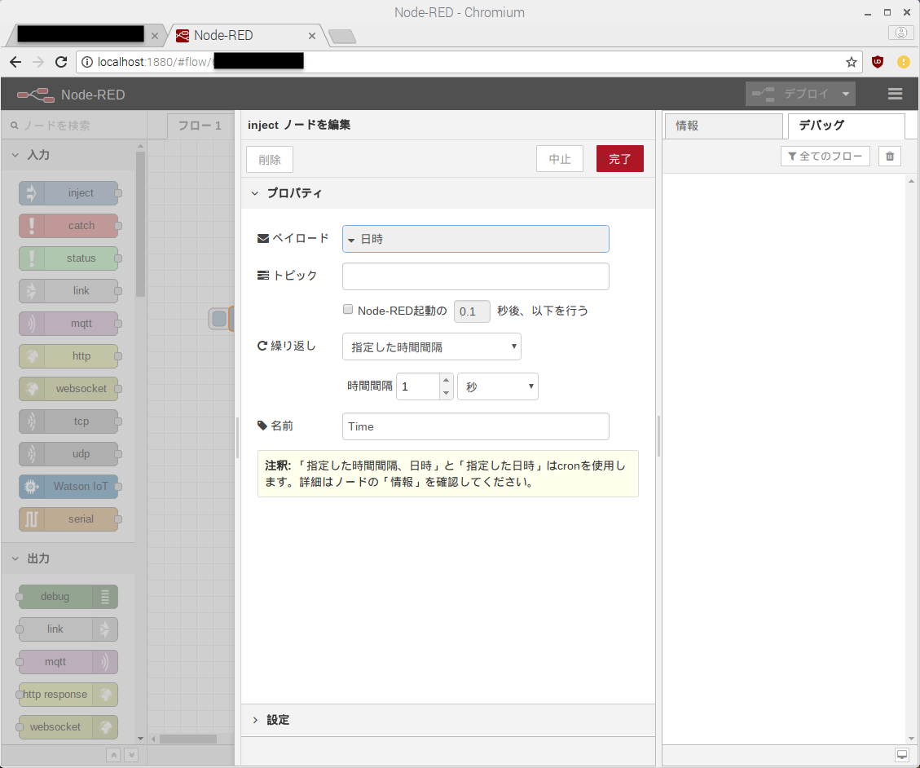Expand all palette categories button
The width and height of the screenshot is (920, 768).
pyautogui.click(x=131, y=755)
